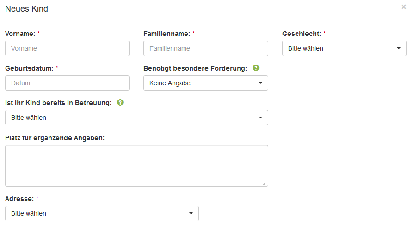Click the Geschlecht label text

(301, 34)
